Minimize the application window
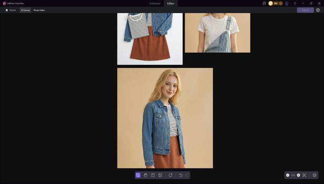 coord(303,3)
